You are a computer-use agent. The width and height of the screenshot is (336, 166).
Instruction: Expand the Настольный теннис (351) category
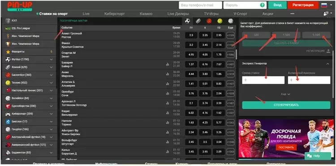point(51,90)
